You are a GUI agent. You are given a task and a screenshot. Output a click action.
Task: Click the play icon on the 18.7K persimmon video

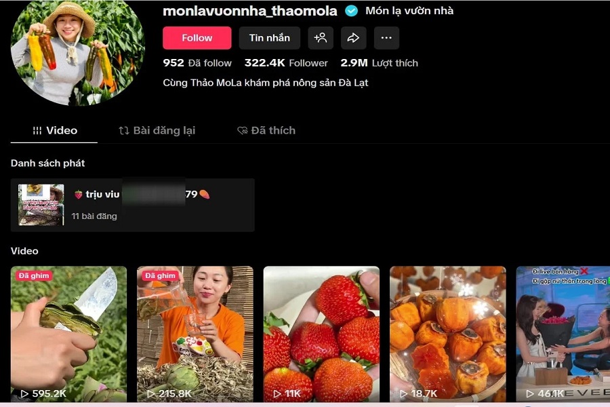tap(404, 393)
